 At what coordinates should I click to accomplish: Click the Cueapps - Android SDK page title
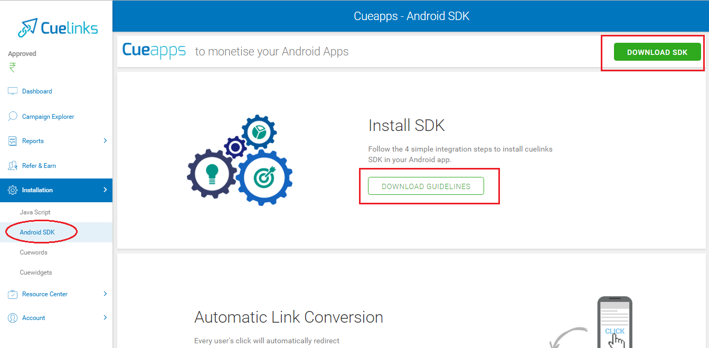click(x=412, y=16)
